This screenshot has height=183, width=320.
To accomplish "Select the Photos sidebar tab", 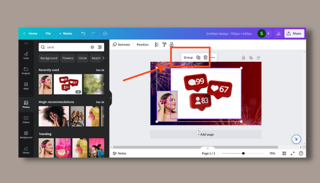I will 26,104.
